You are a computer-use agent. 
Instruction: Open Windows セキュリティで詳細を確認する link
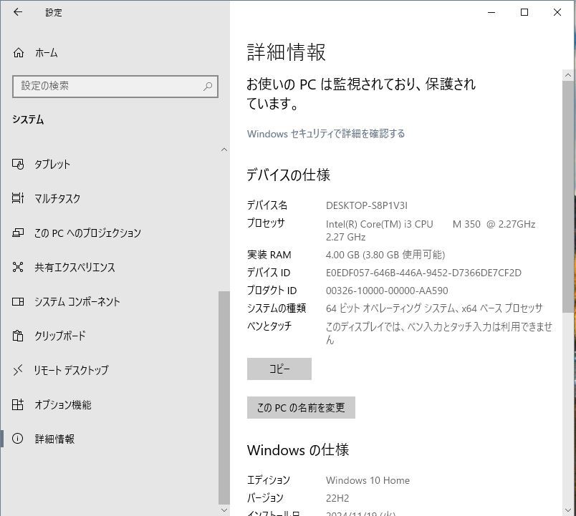pyautogui.click(x=326, y=134)
